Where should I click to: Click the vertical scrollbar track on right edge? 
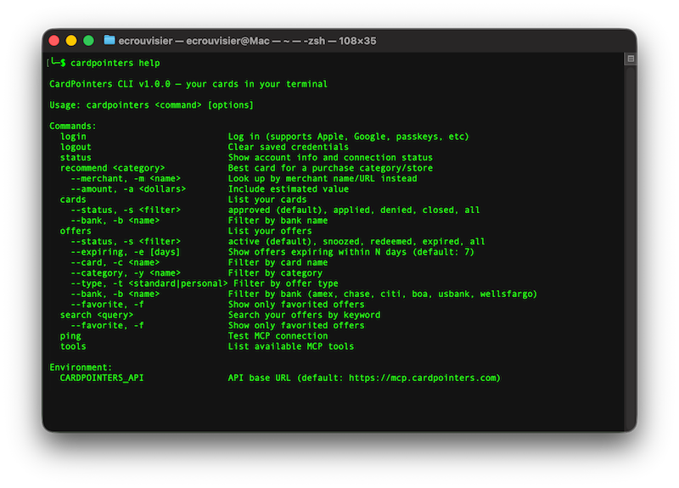pos(631,247)
